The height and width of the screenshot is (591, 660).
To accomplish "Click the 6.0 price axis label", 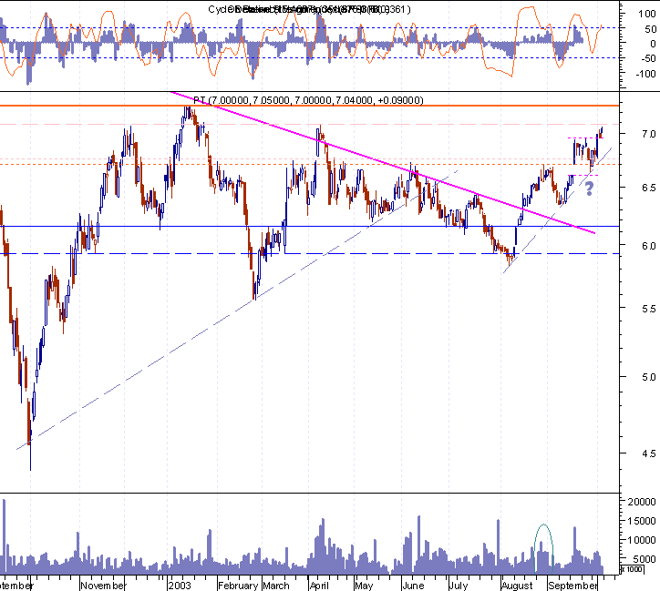I will (649, 246).
